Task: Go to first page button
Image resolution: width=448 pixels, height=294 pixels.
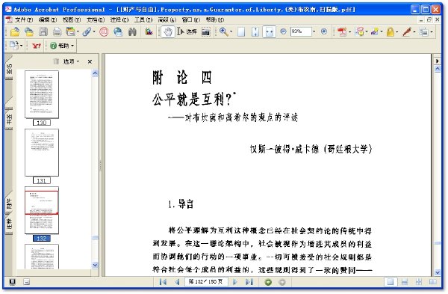Action: coord(163,282)
